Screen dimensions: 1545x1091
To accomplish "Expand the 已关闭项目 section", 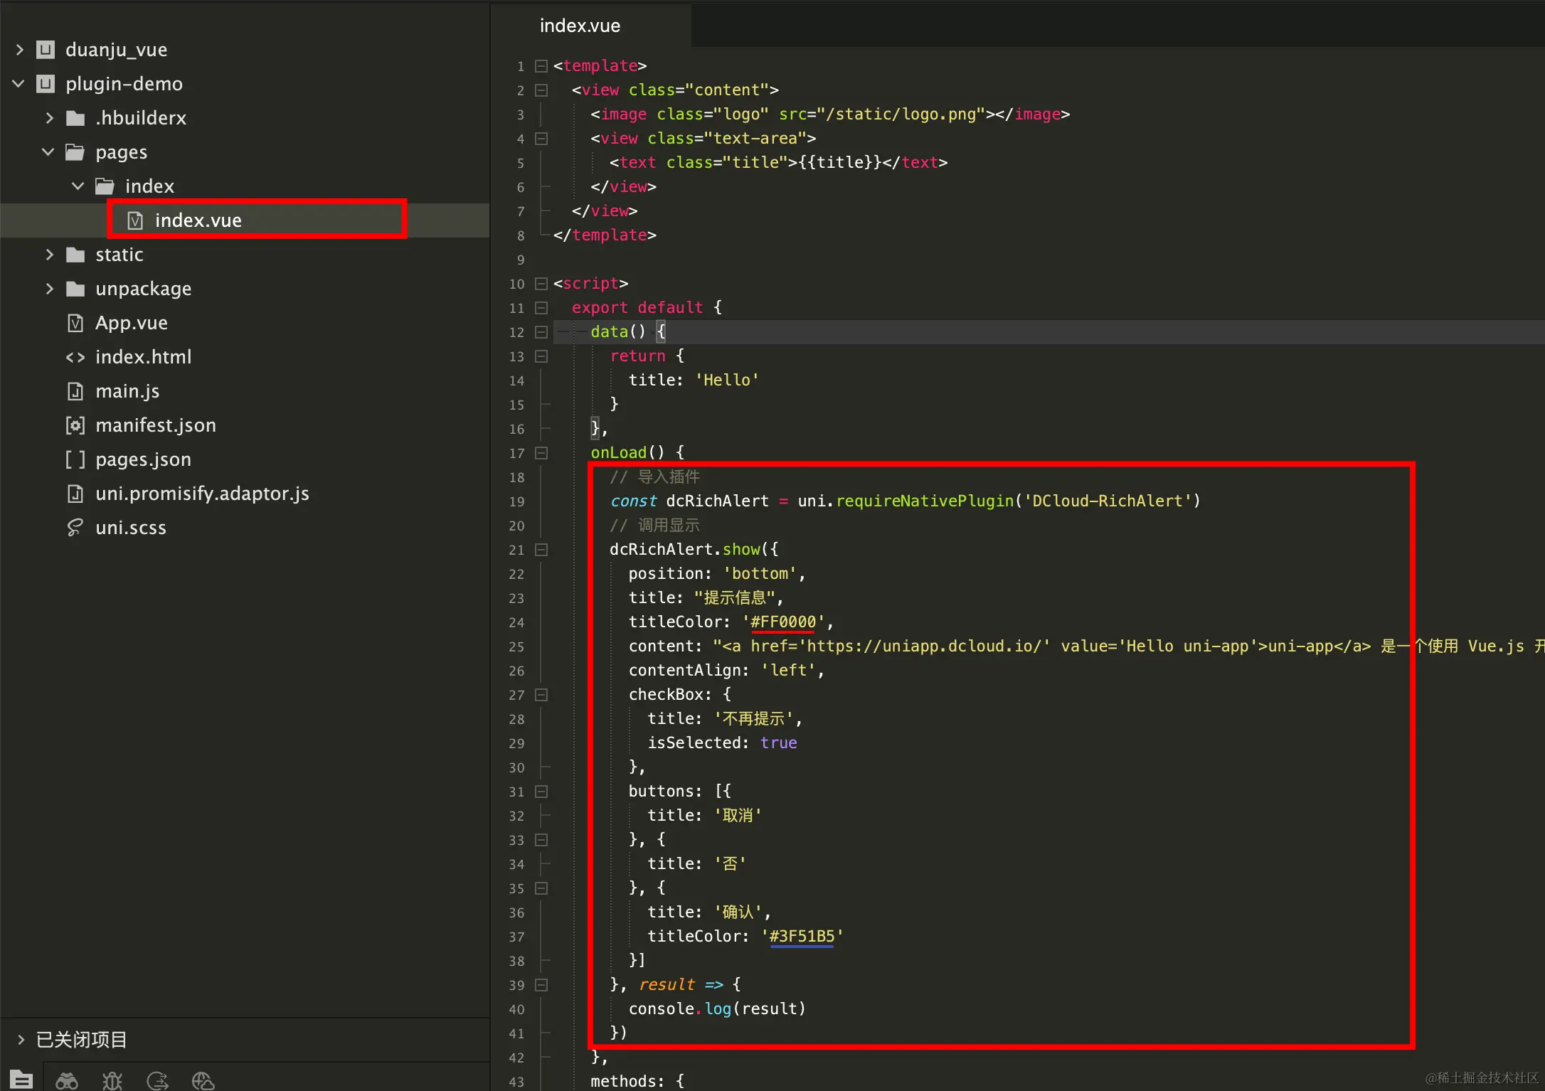I will 21,1040.
